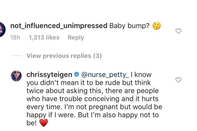197x131 pixels.
Task: Click the red heart emoji ending the reply
Action: pos(44,122)
